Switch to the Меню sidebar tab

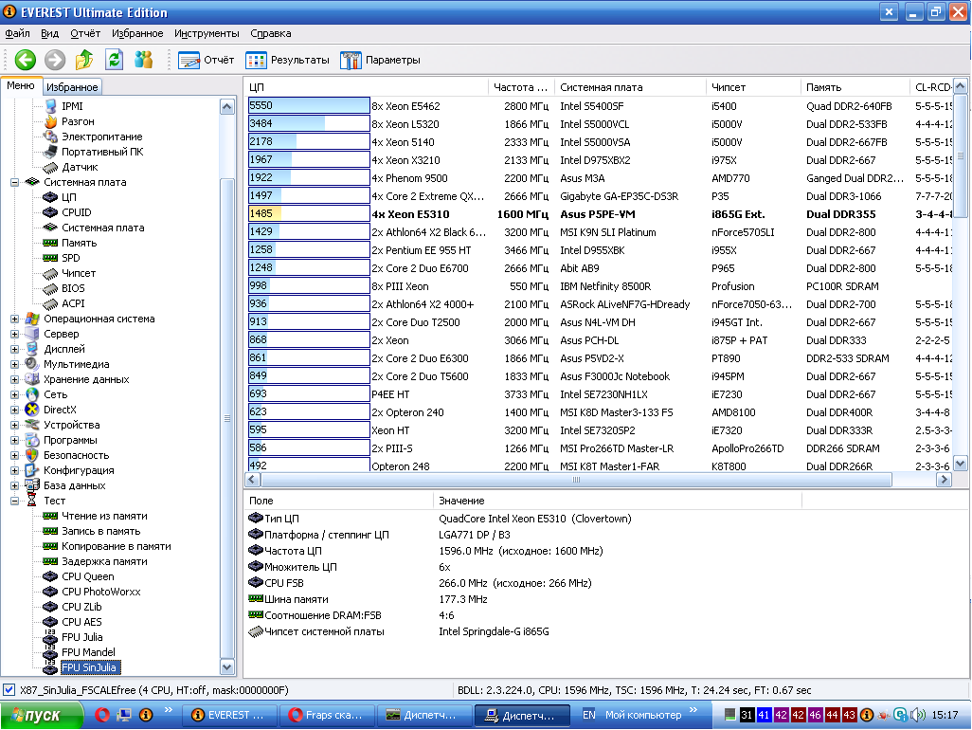21,85
